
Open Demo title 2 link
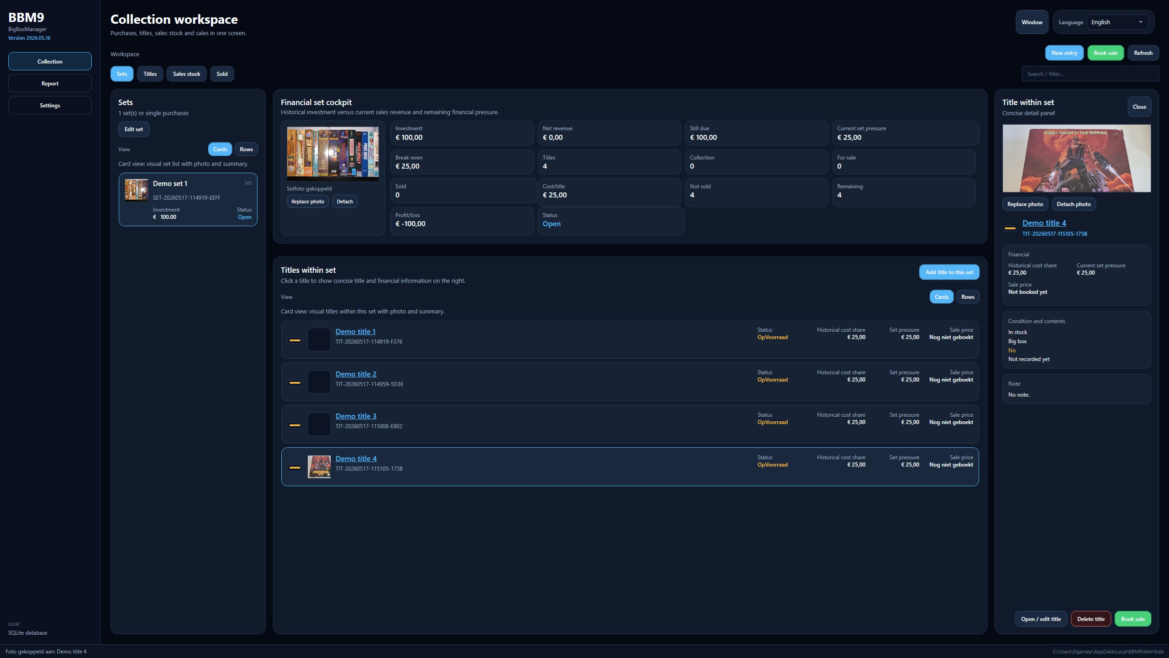[x=356, y=374]
